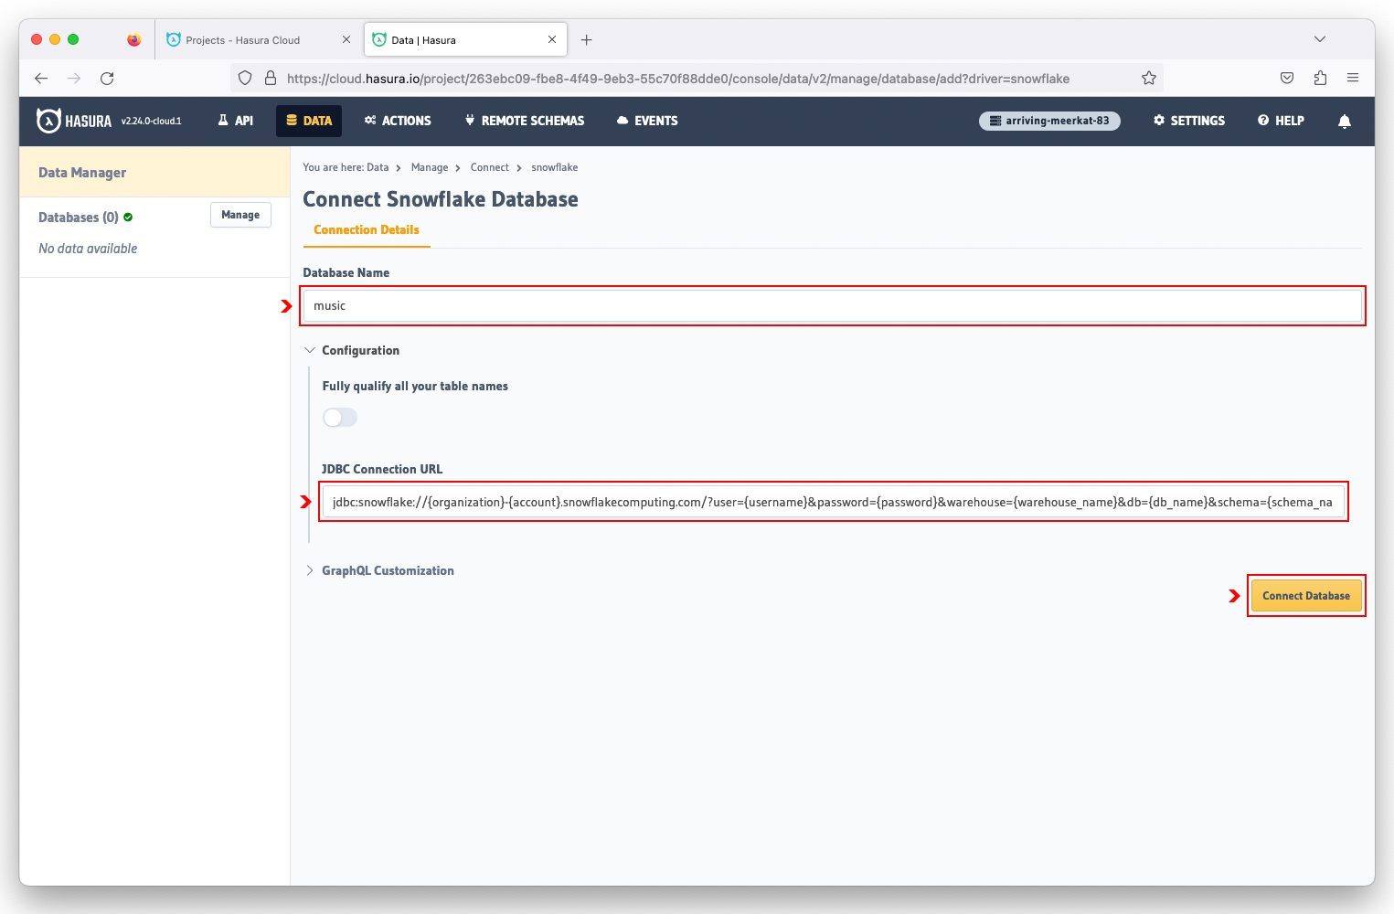
Task: Click the Save to Pocket icon
Action: coord(1286,79)
